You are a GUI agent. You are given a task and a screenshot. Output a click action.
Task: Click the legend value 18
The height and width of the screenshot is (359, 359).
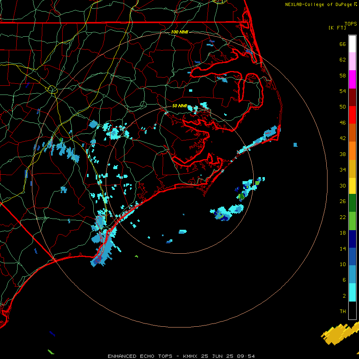click(x=343, y=233)
